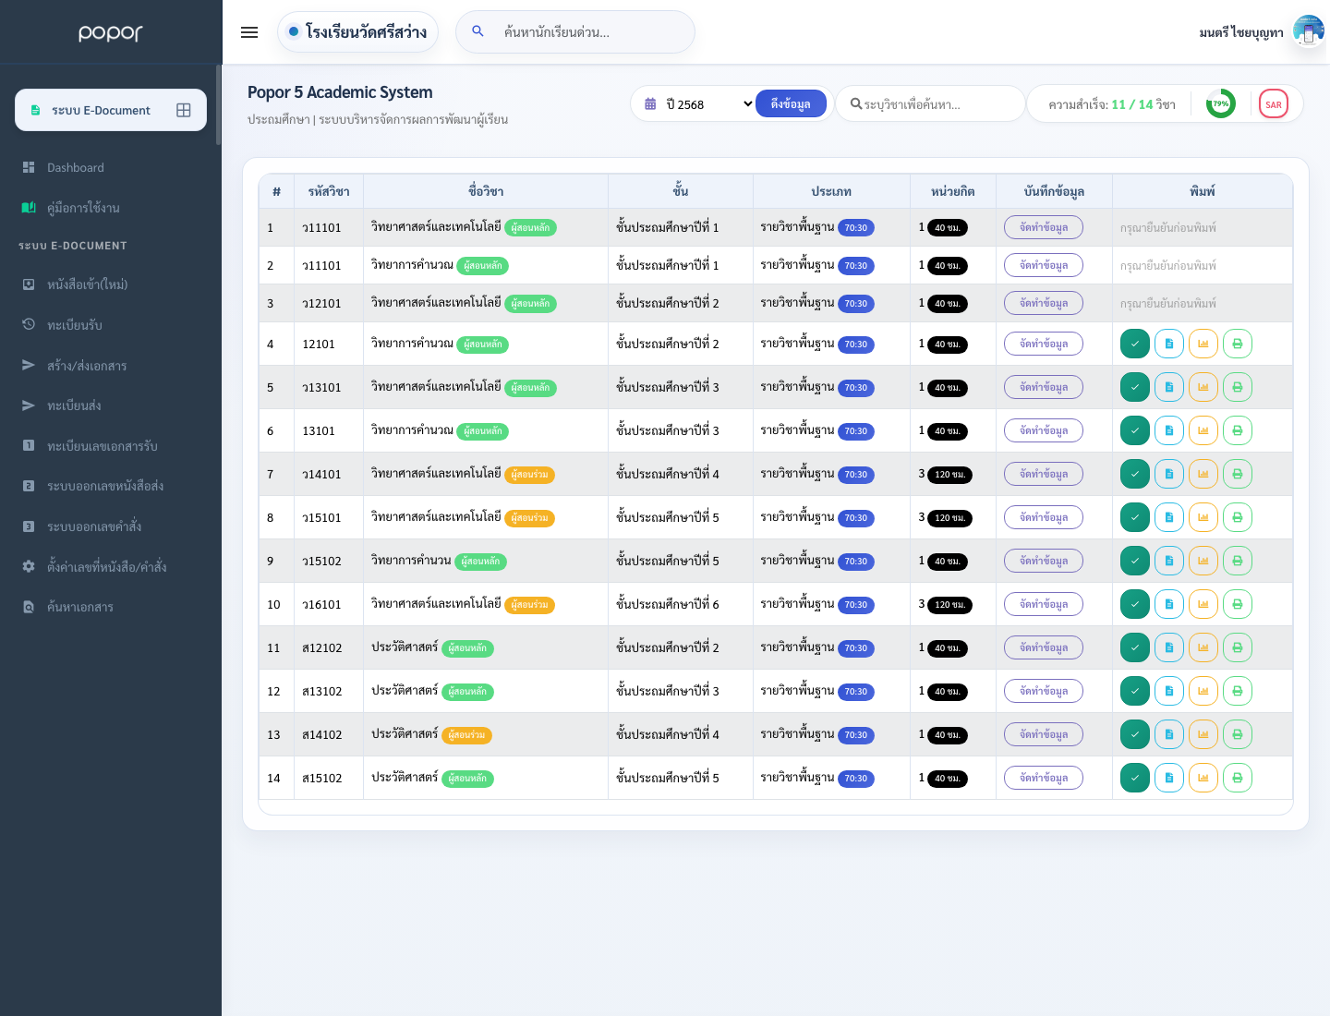
Task: Click the user avatar of มนตรี ไชยบุญทา
Action: tap(1308, 32)
